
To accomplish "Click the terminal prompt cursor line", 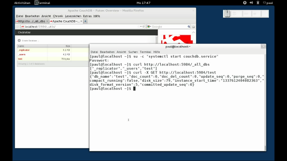I will pos(113,88).
